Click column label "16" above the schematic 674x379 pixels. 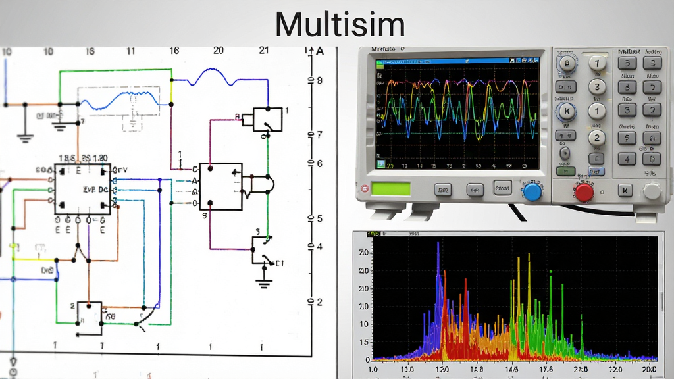click(x=174, y=51)
